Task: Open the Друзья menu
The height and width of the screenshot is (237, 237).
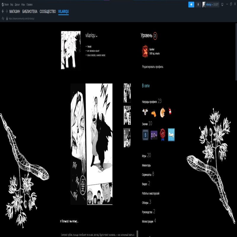Action: (x=17, y=5)
